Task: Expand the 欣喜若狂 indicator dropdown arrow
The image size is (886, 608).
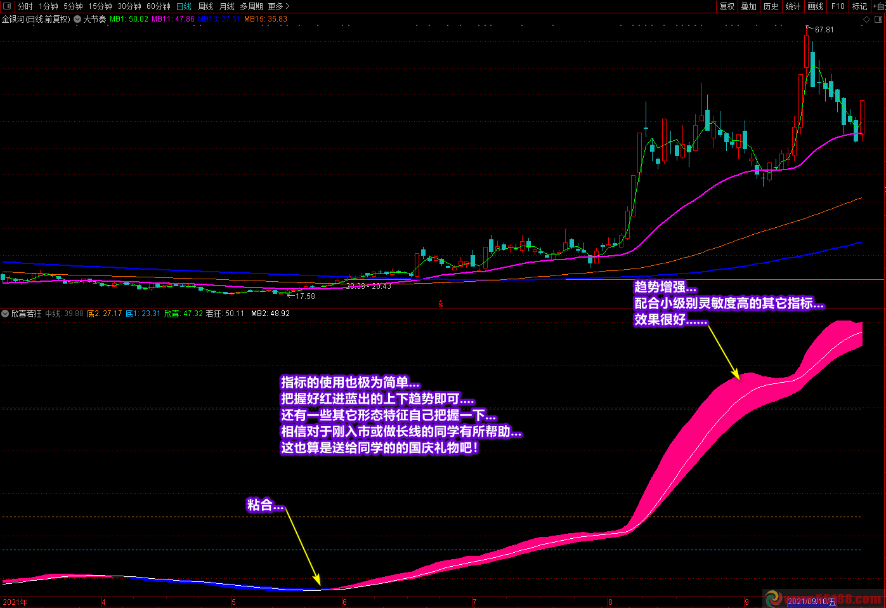Action: point(5,314)
